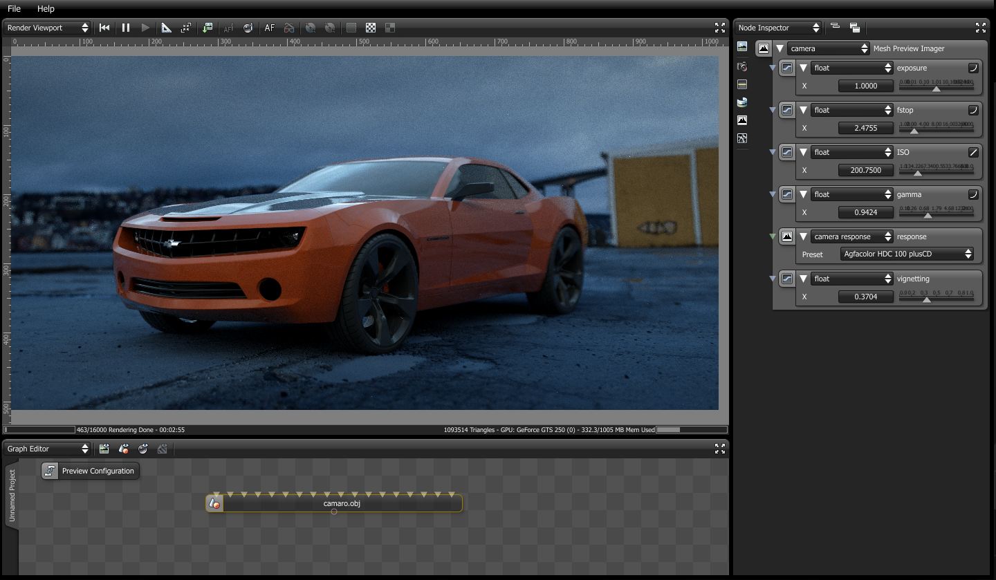The height and width of the screenshot is (580, 996).
Task: Click the gamma value field 0.9424
Action: (866, 212)
